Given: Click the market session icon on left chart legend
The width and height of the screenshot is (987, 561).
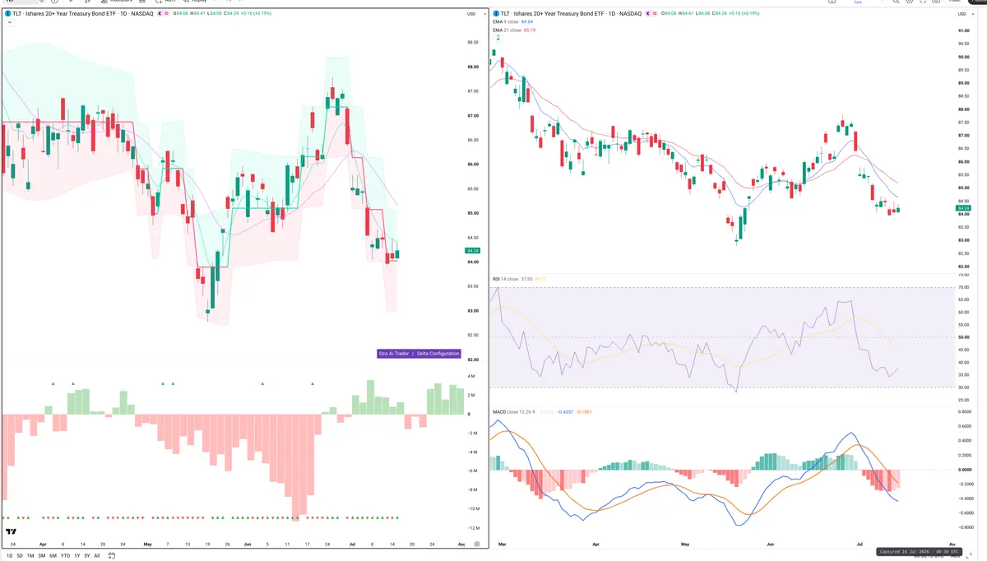Looking at the screenshot, I should click(160, 13).
